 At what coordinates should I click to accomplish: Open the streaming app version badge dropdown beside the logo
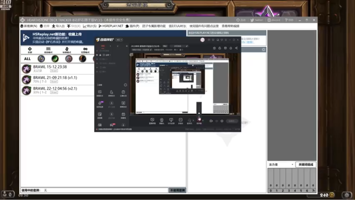[119, 40]
